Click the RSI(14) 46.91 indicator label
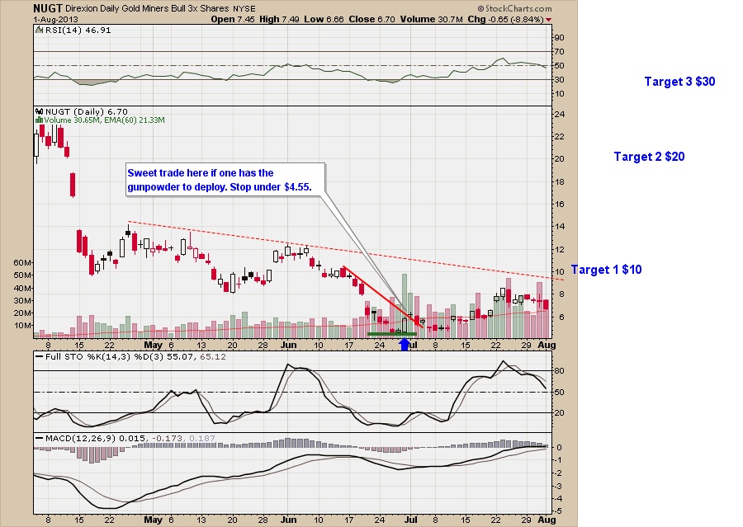 click(78, 30)
